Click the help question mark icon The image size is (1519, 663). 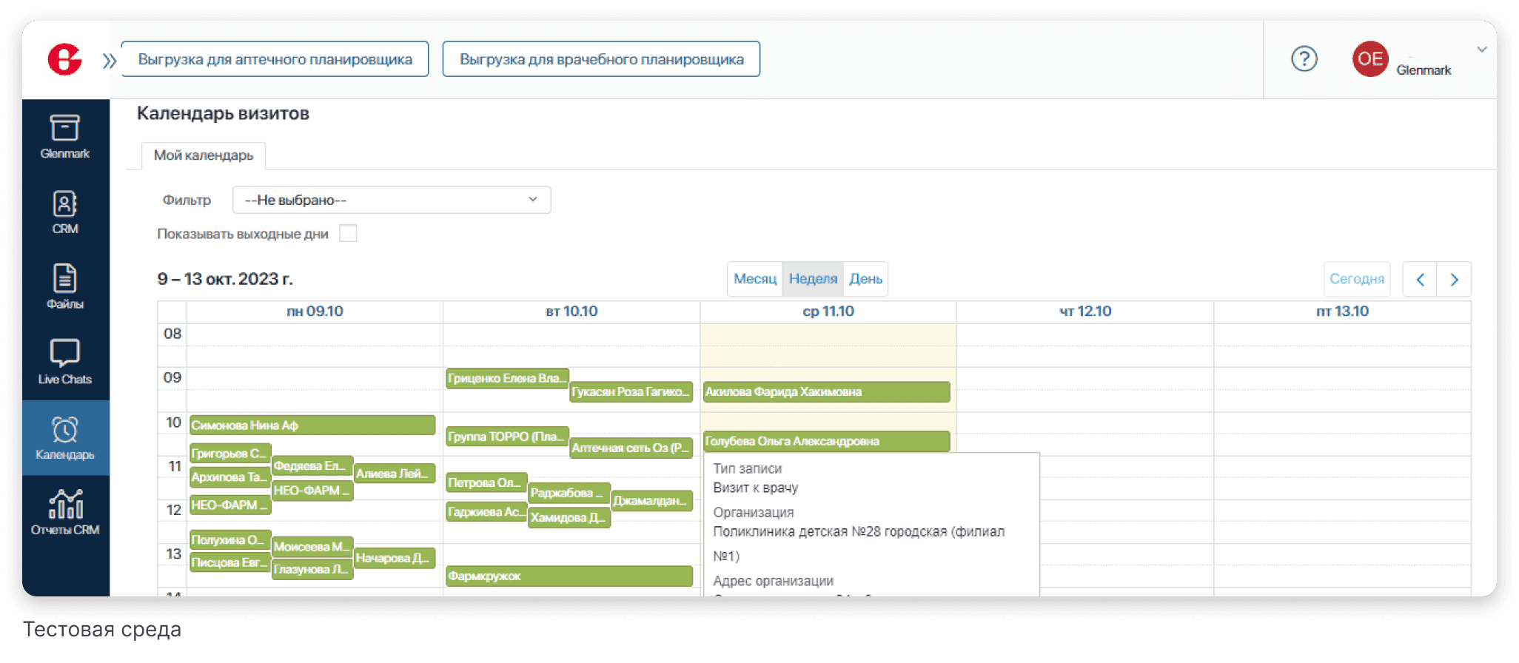1304,59
